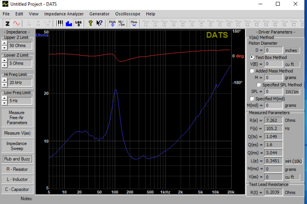This screenshot has width=307, height=204.
Task: Toggle the PHA phase display icon
Action: click(112, 24)
